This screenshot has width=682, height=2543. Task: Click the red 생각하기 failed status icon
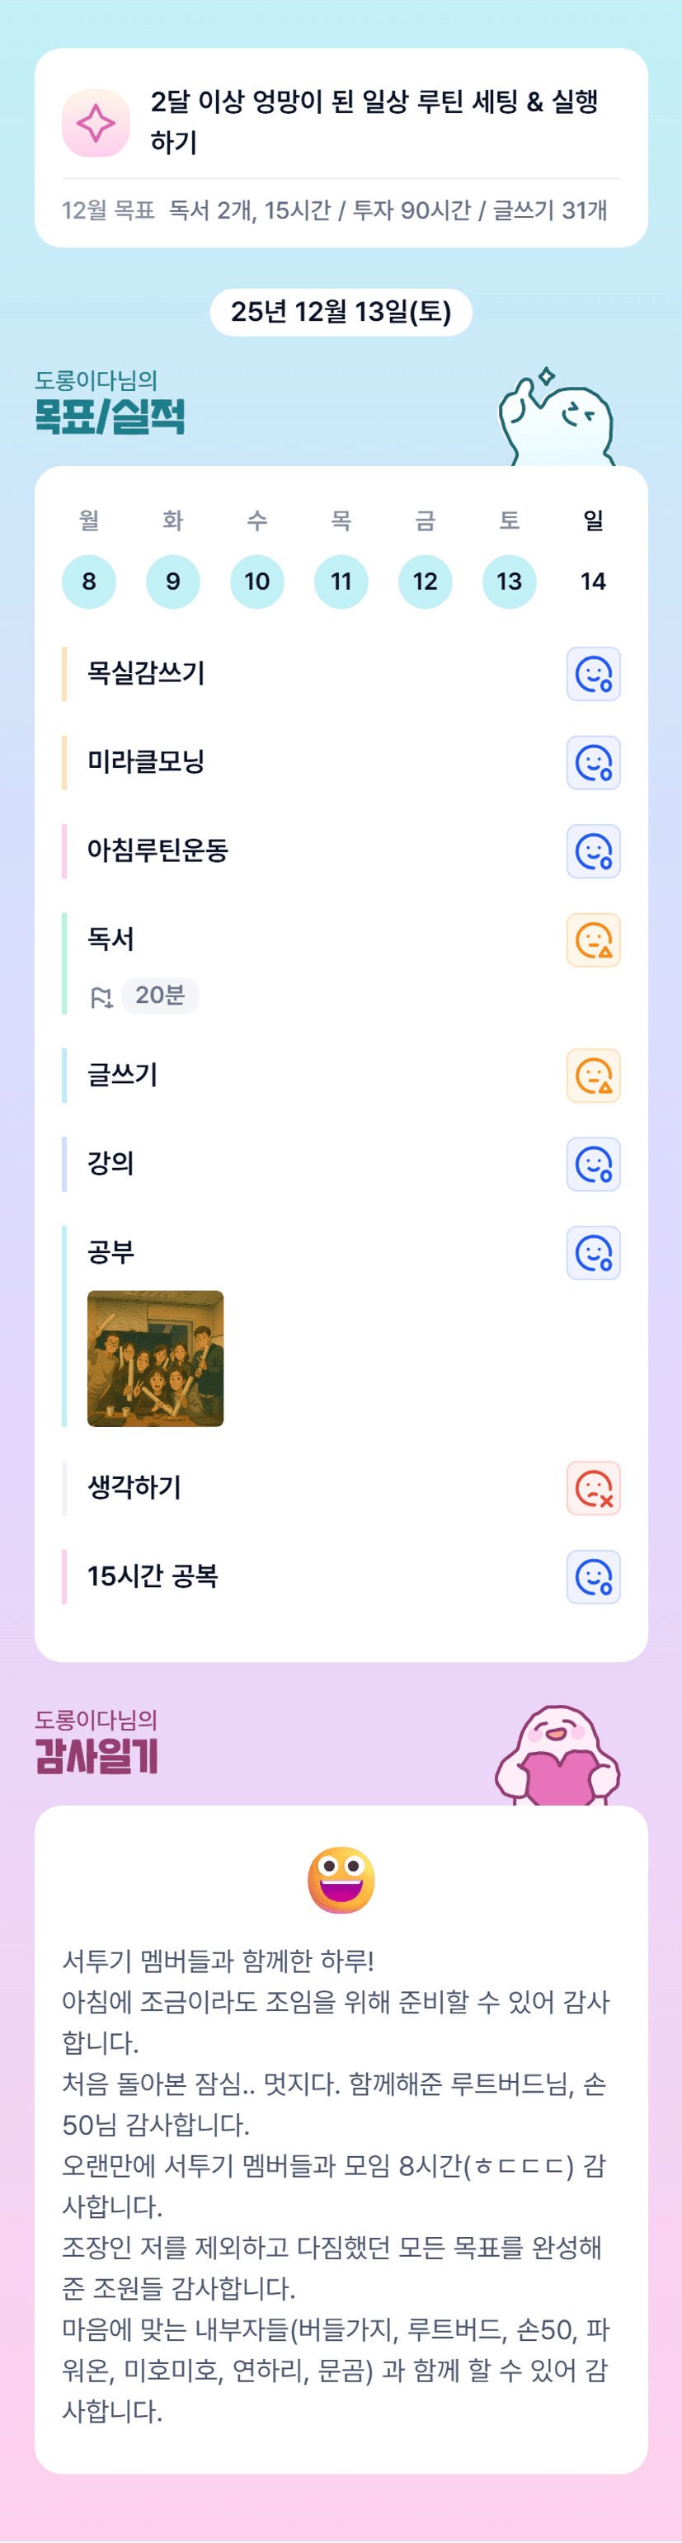593,1489
